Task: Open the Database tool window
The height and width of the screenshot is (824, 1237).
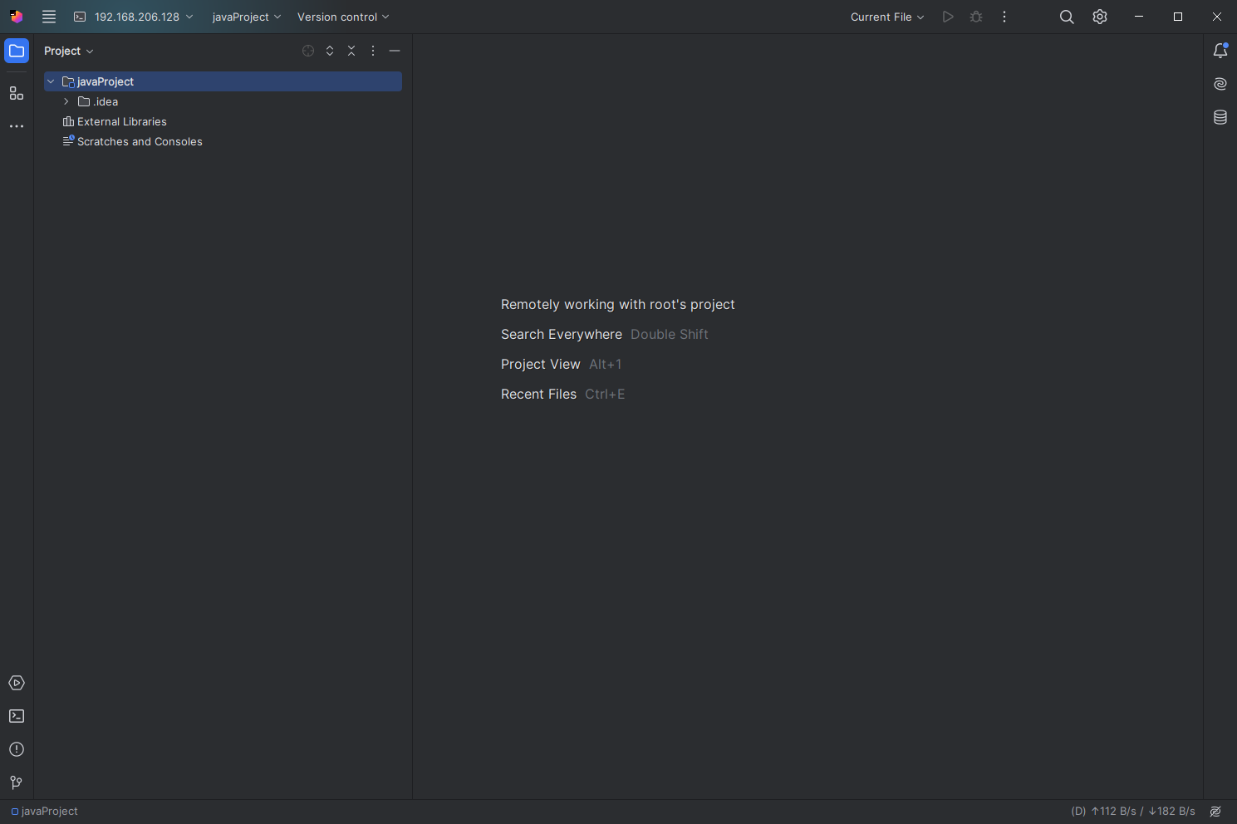Action: pos(1220,117)
